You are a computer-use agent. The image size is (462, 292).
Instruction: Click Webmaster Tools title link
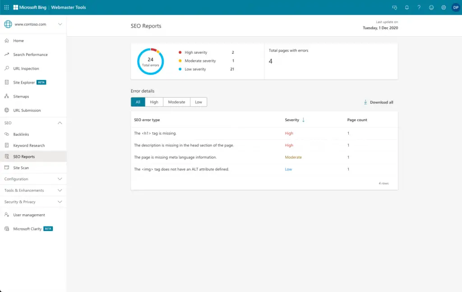tap(69, 7)
